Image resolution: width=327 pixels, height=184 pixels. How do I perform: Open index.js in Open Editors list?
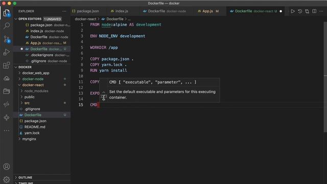tap(42, 31)
